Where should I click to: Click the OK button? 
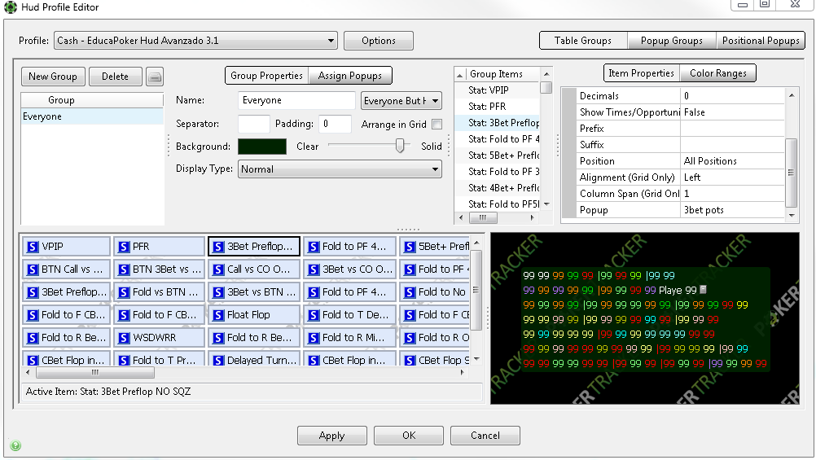[409, 436]
